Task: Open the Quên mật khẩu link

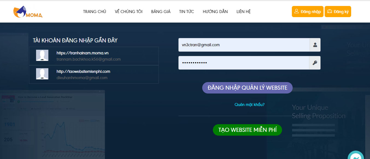Action: 249,104
